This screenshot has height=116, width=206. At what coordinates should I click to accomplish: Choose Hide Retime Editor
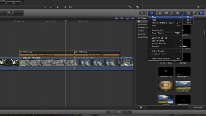tap(165, 59)
